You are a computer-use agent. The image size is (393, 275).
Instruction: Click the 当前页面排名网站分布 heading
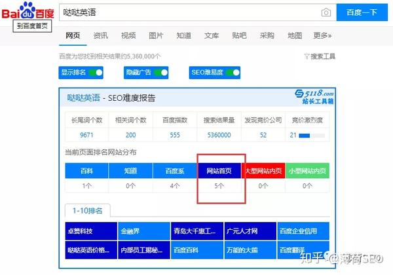pos(101,153)
